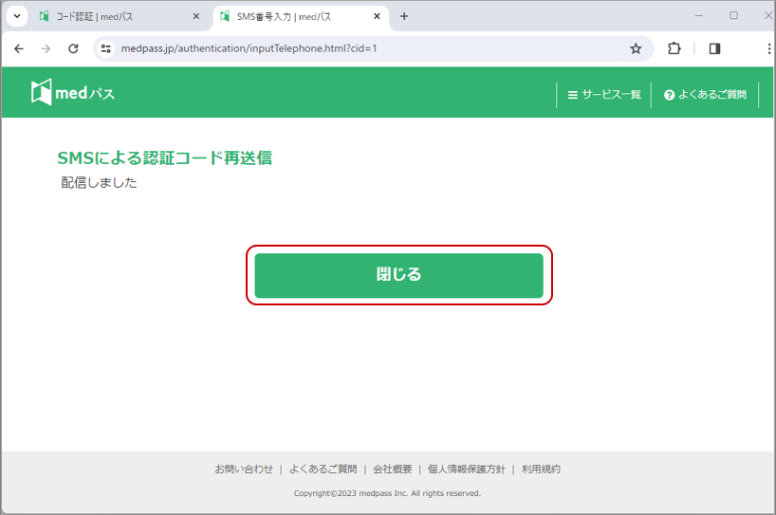Open よくあるご質問 in the header
776x515 pixels.
705,95
